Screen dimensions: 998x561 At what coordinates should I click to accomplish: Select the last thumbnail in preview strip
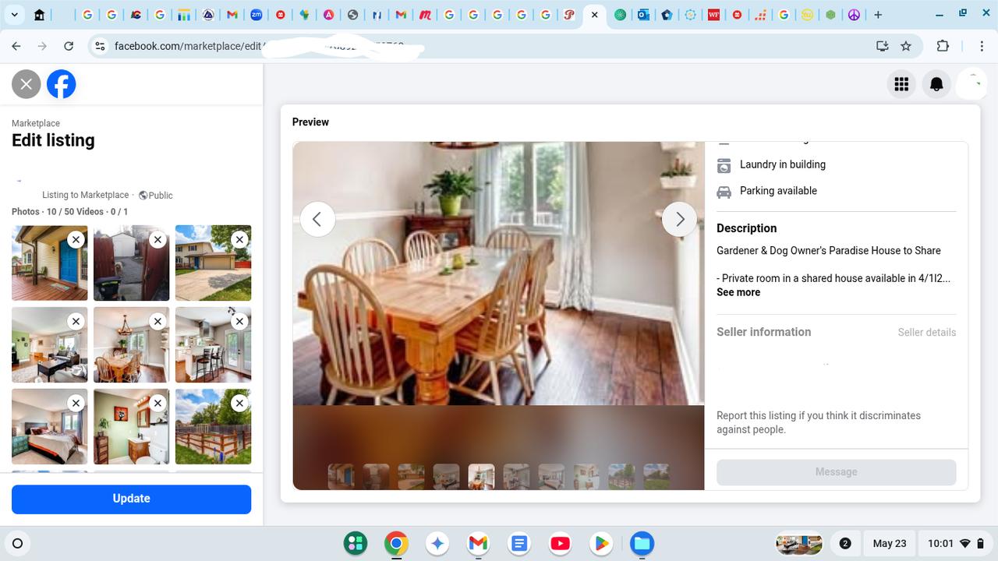656,476
